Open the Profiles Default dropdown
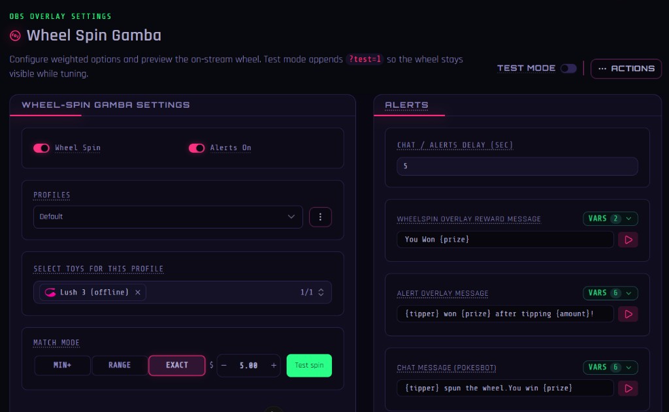Image resolution: width=669 pixels, height=412 pixels. click(168, 217)
